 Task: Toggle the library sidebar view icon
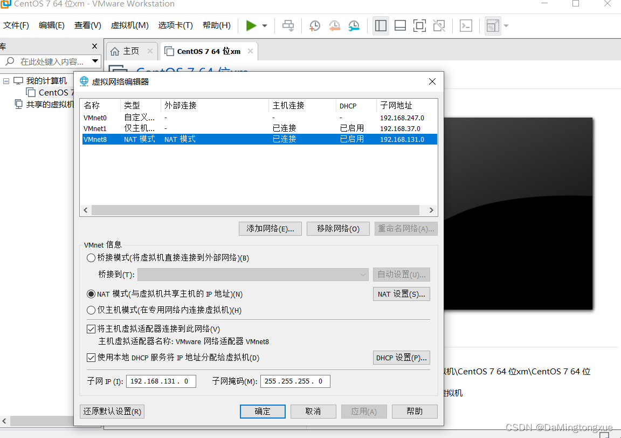[x=381, y=26]
